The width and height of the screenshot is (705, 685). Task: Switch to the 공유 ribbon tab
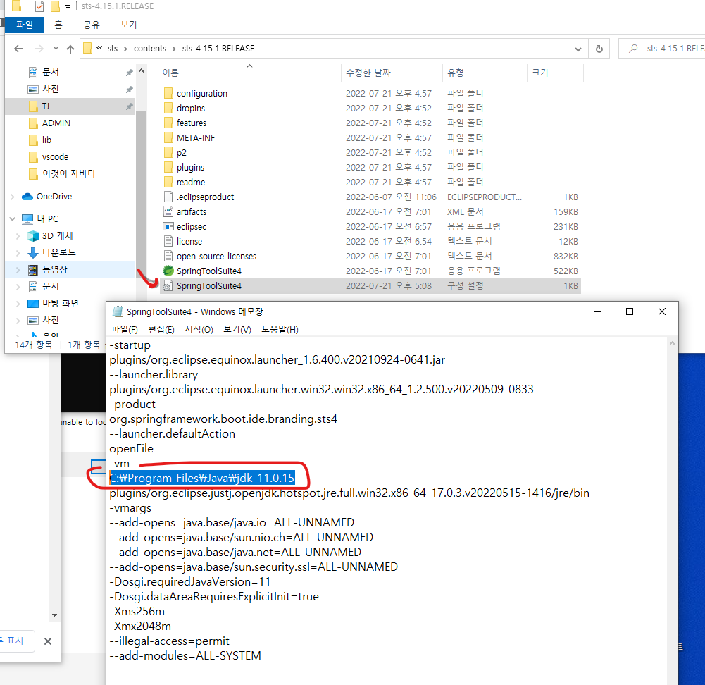[92, 25]
